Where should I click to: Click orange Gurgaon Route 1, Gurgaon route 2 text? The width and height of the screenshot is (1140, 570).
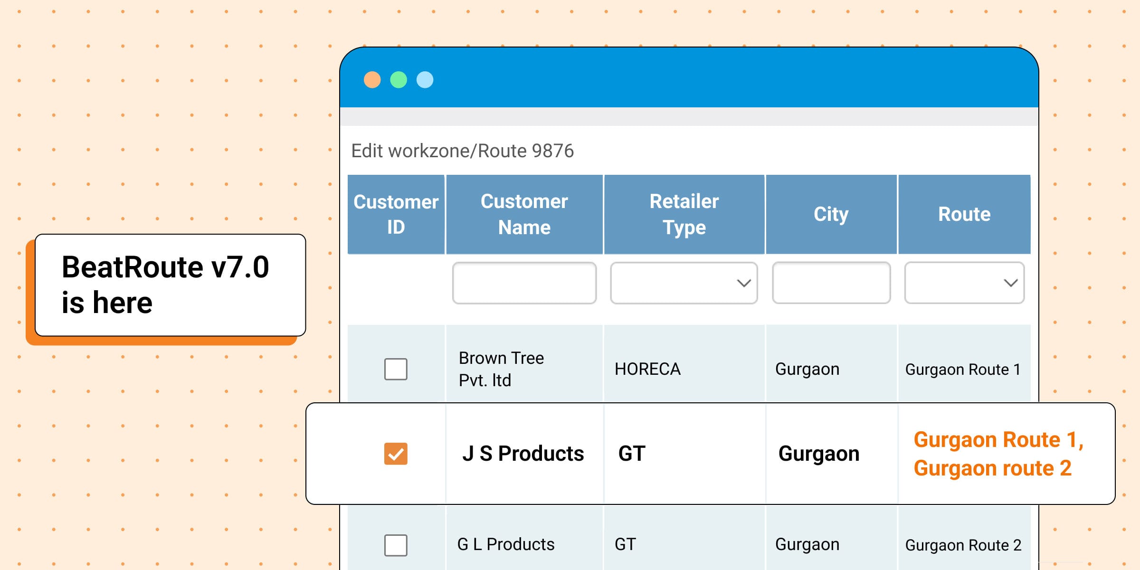[997, 454]
